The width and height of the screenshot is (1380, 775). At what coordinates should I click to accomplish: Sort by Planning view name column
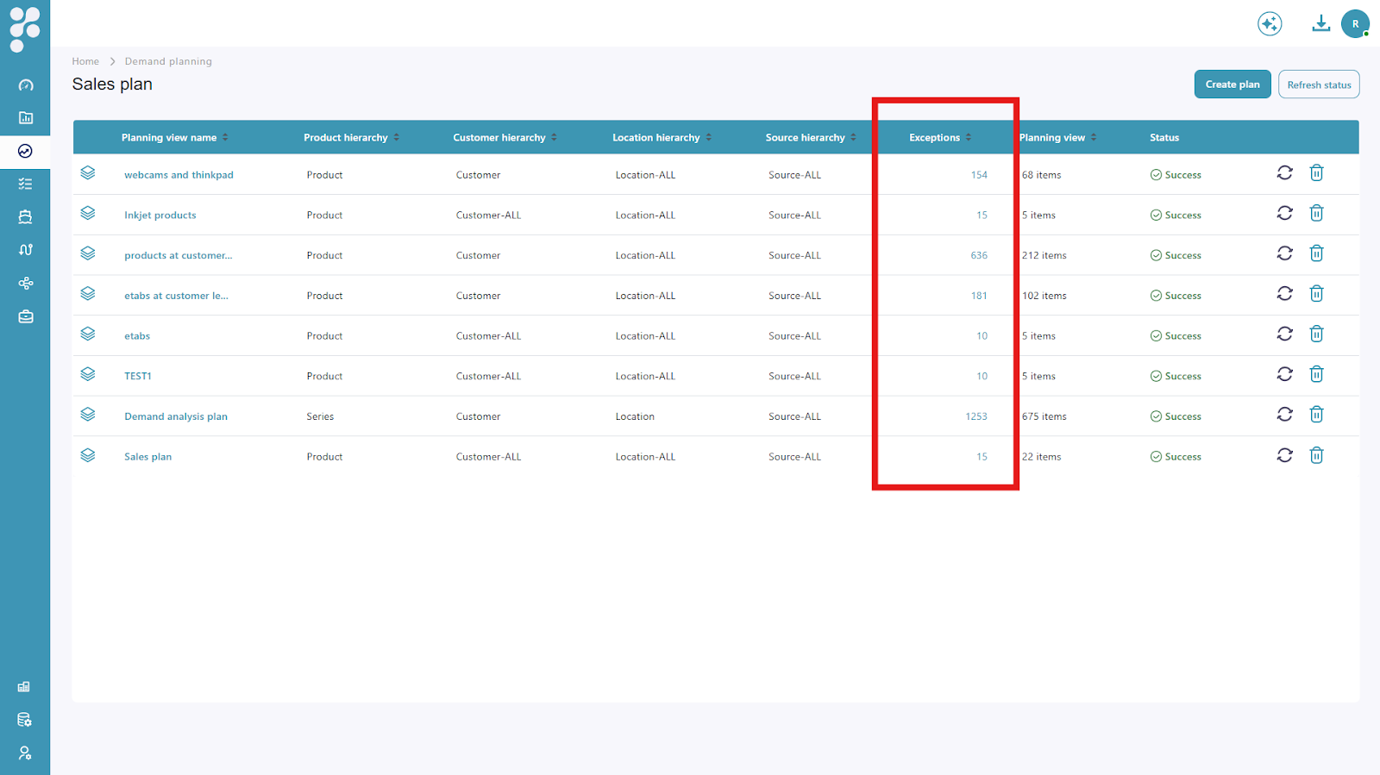[x=225, y=138]
